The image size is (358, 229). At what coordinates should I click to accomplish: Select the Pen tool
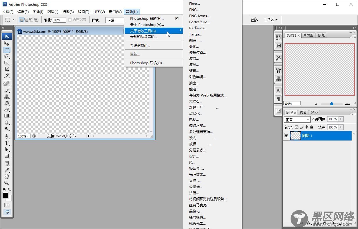pos(7,137)
